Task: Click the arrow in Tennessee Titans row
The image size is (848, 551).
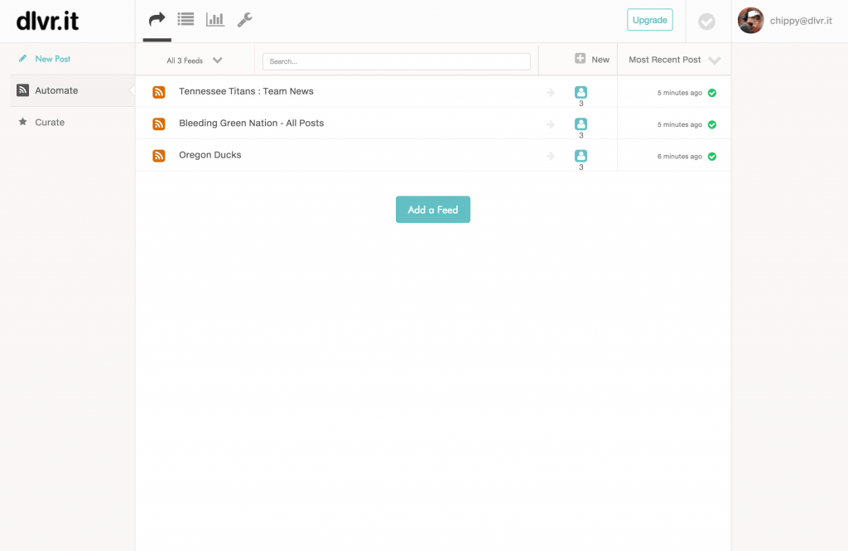Action: 551,93
